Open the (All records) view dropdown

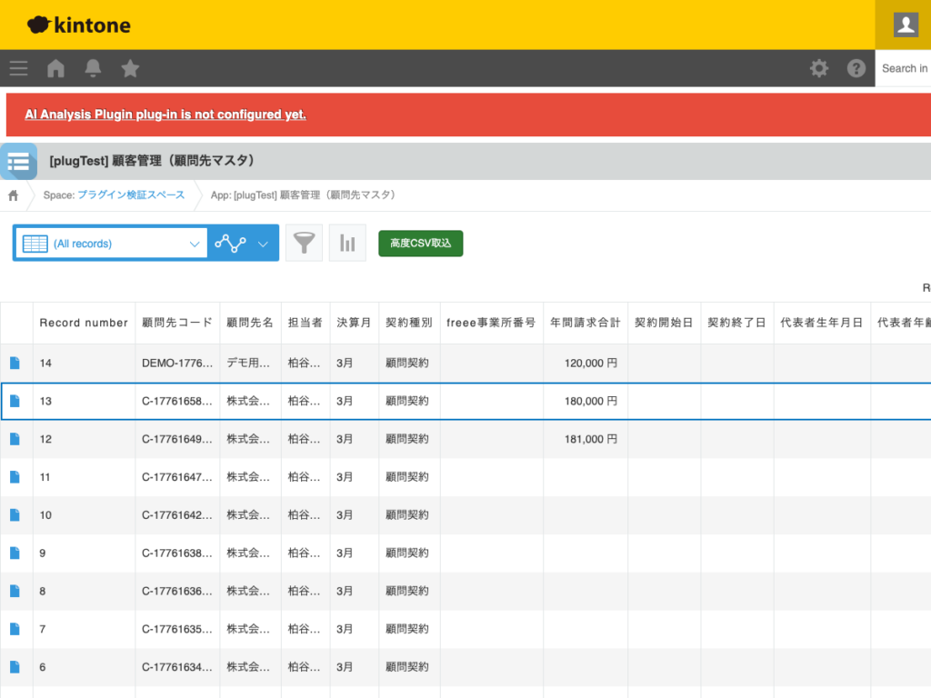(109, 243)
